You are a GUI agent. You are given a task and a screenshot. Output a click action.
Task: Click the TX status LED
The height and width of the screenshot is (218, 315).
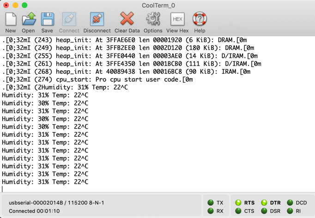[211, 203]
